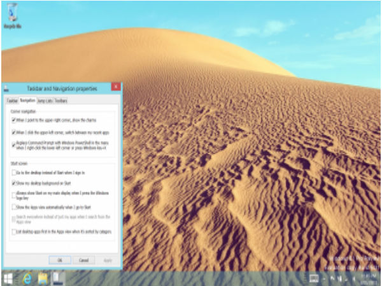Viewport: 382px width, 286px height.
Task: Open the Recycle Bin desktop icon
Action: pos(13,16)
